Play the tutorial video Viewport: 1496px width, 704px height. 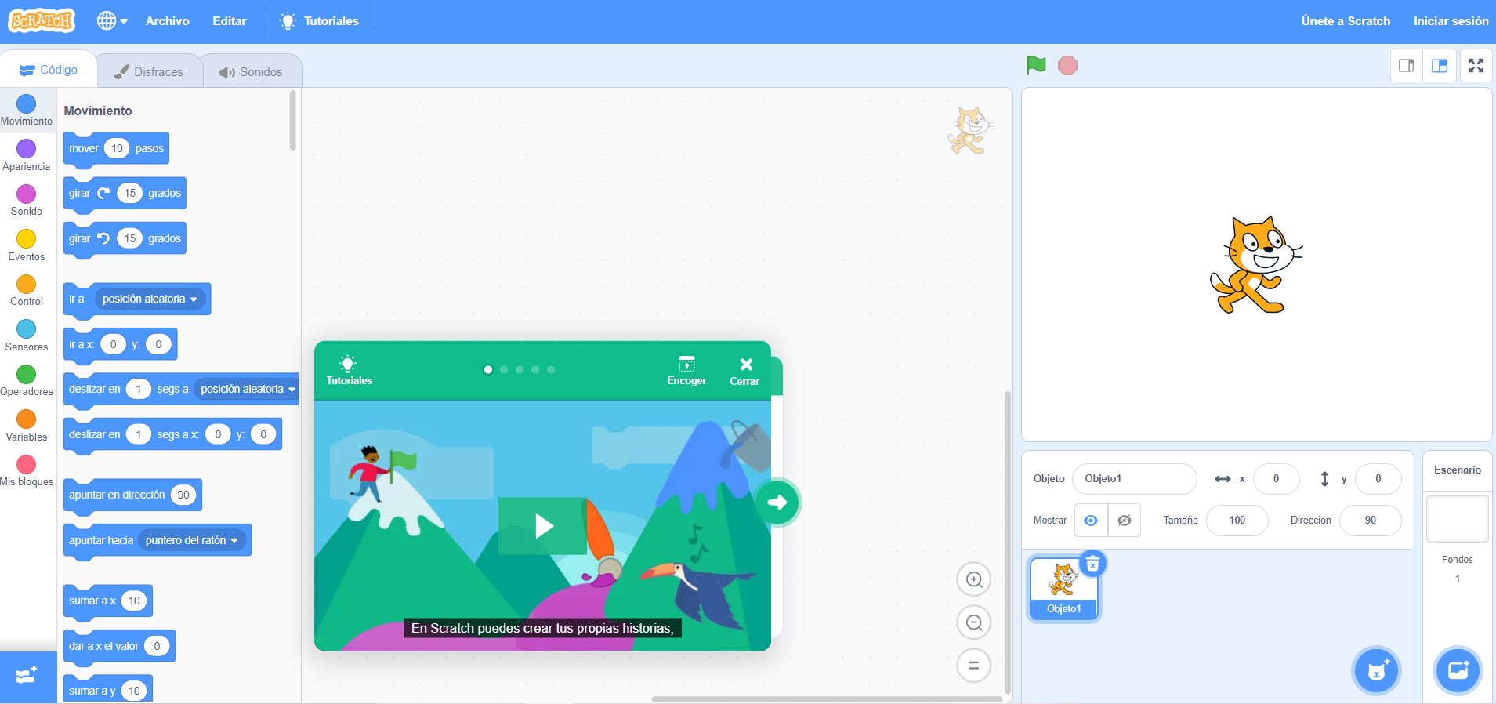point(542,525)
